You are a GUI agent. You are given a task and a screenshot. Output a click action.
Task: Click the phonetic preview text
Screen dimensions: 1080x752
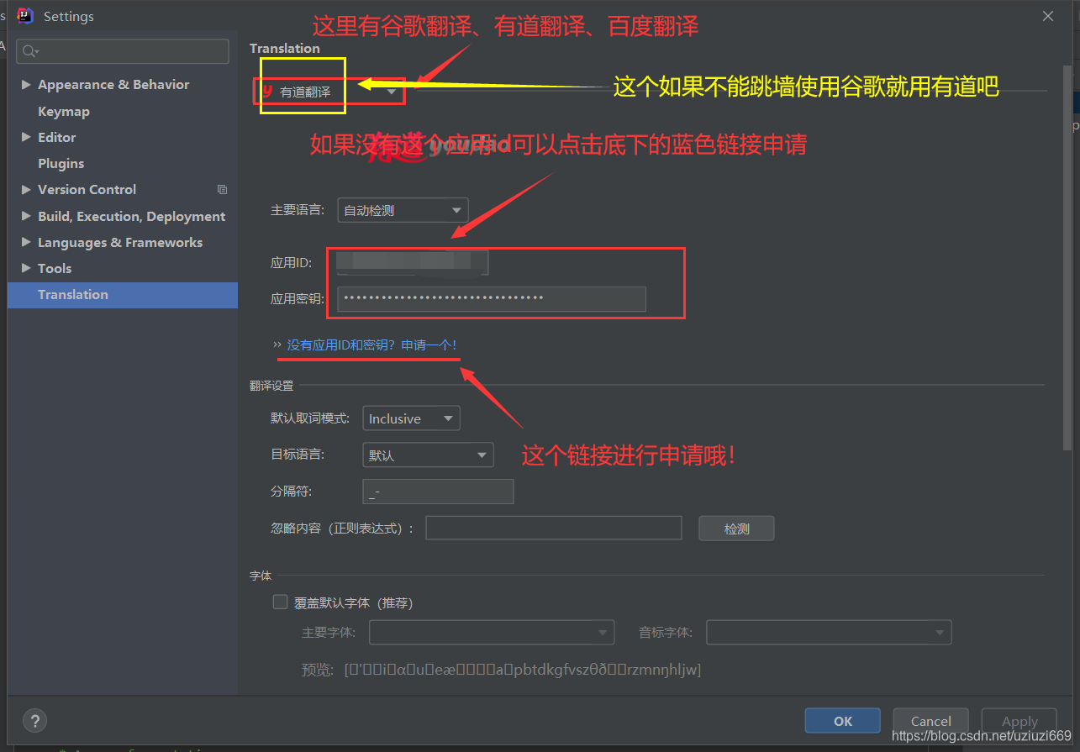[x=523, y=670]
